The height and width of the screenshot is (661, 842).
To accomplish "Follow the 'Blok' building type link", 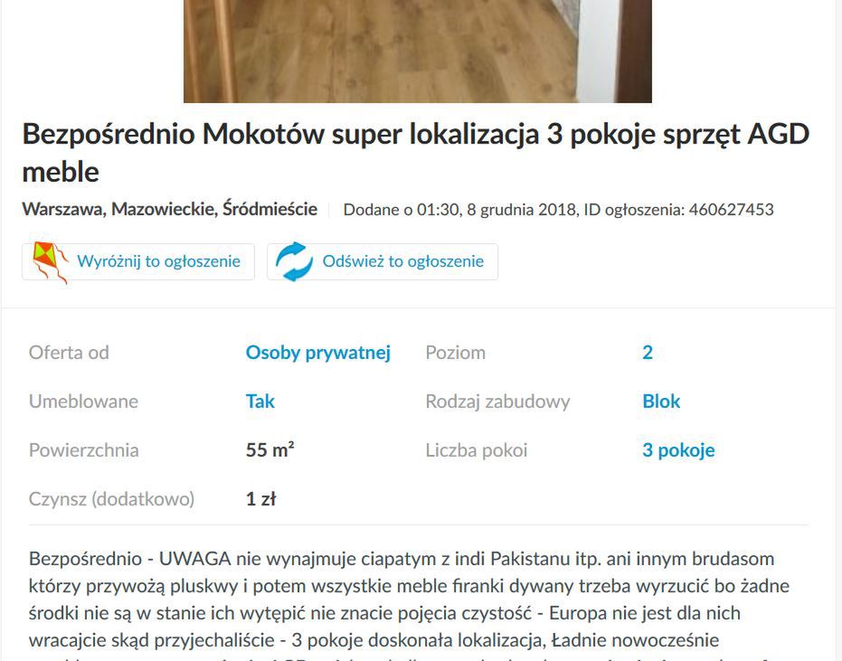I will click(x=661, y=401).
